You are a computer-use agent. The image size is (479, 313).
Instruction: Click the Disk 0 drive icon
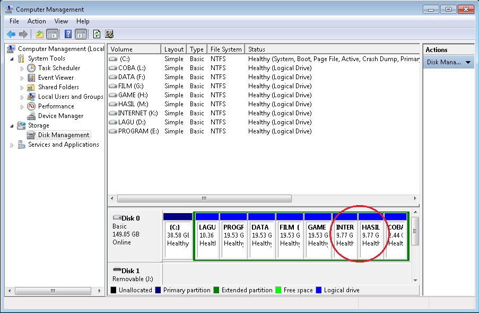pyautogui.click(x=117, y=217)
